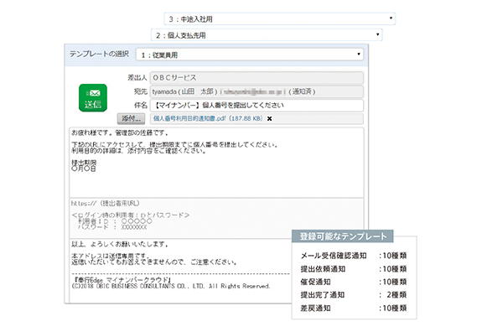Click the 添付... attach button
Screen dimensions: 482x332
[131, 118]
